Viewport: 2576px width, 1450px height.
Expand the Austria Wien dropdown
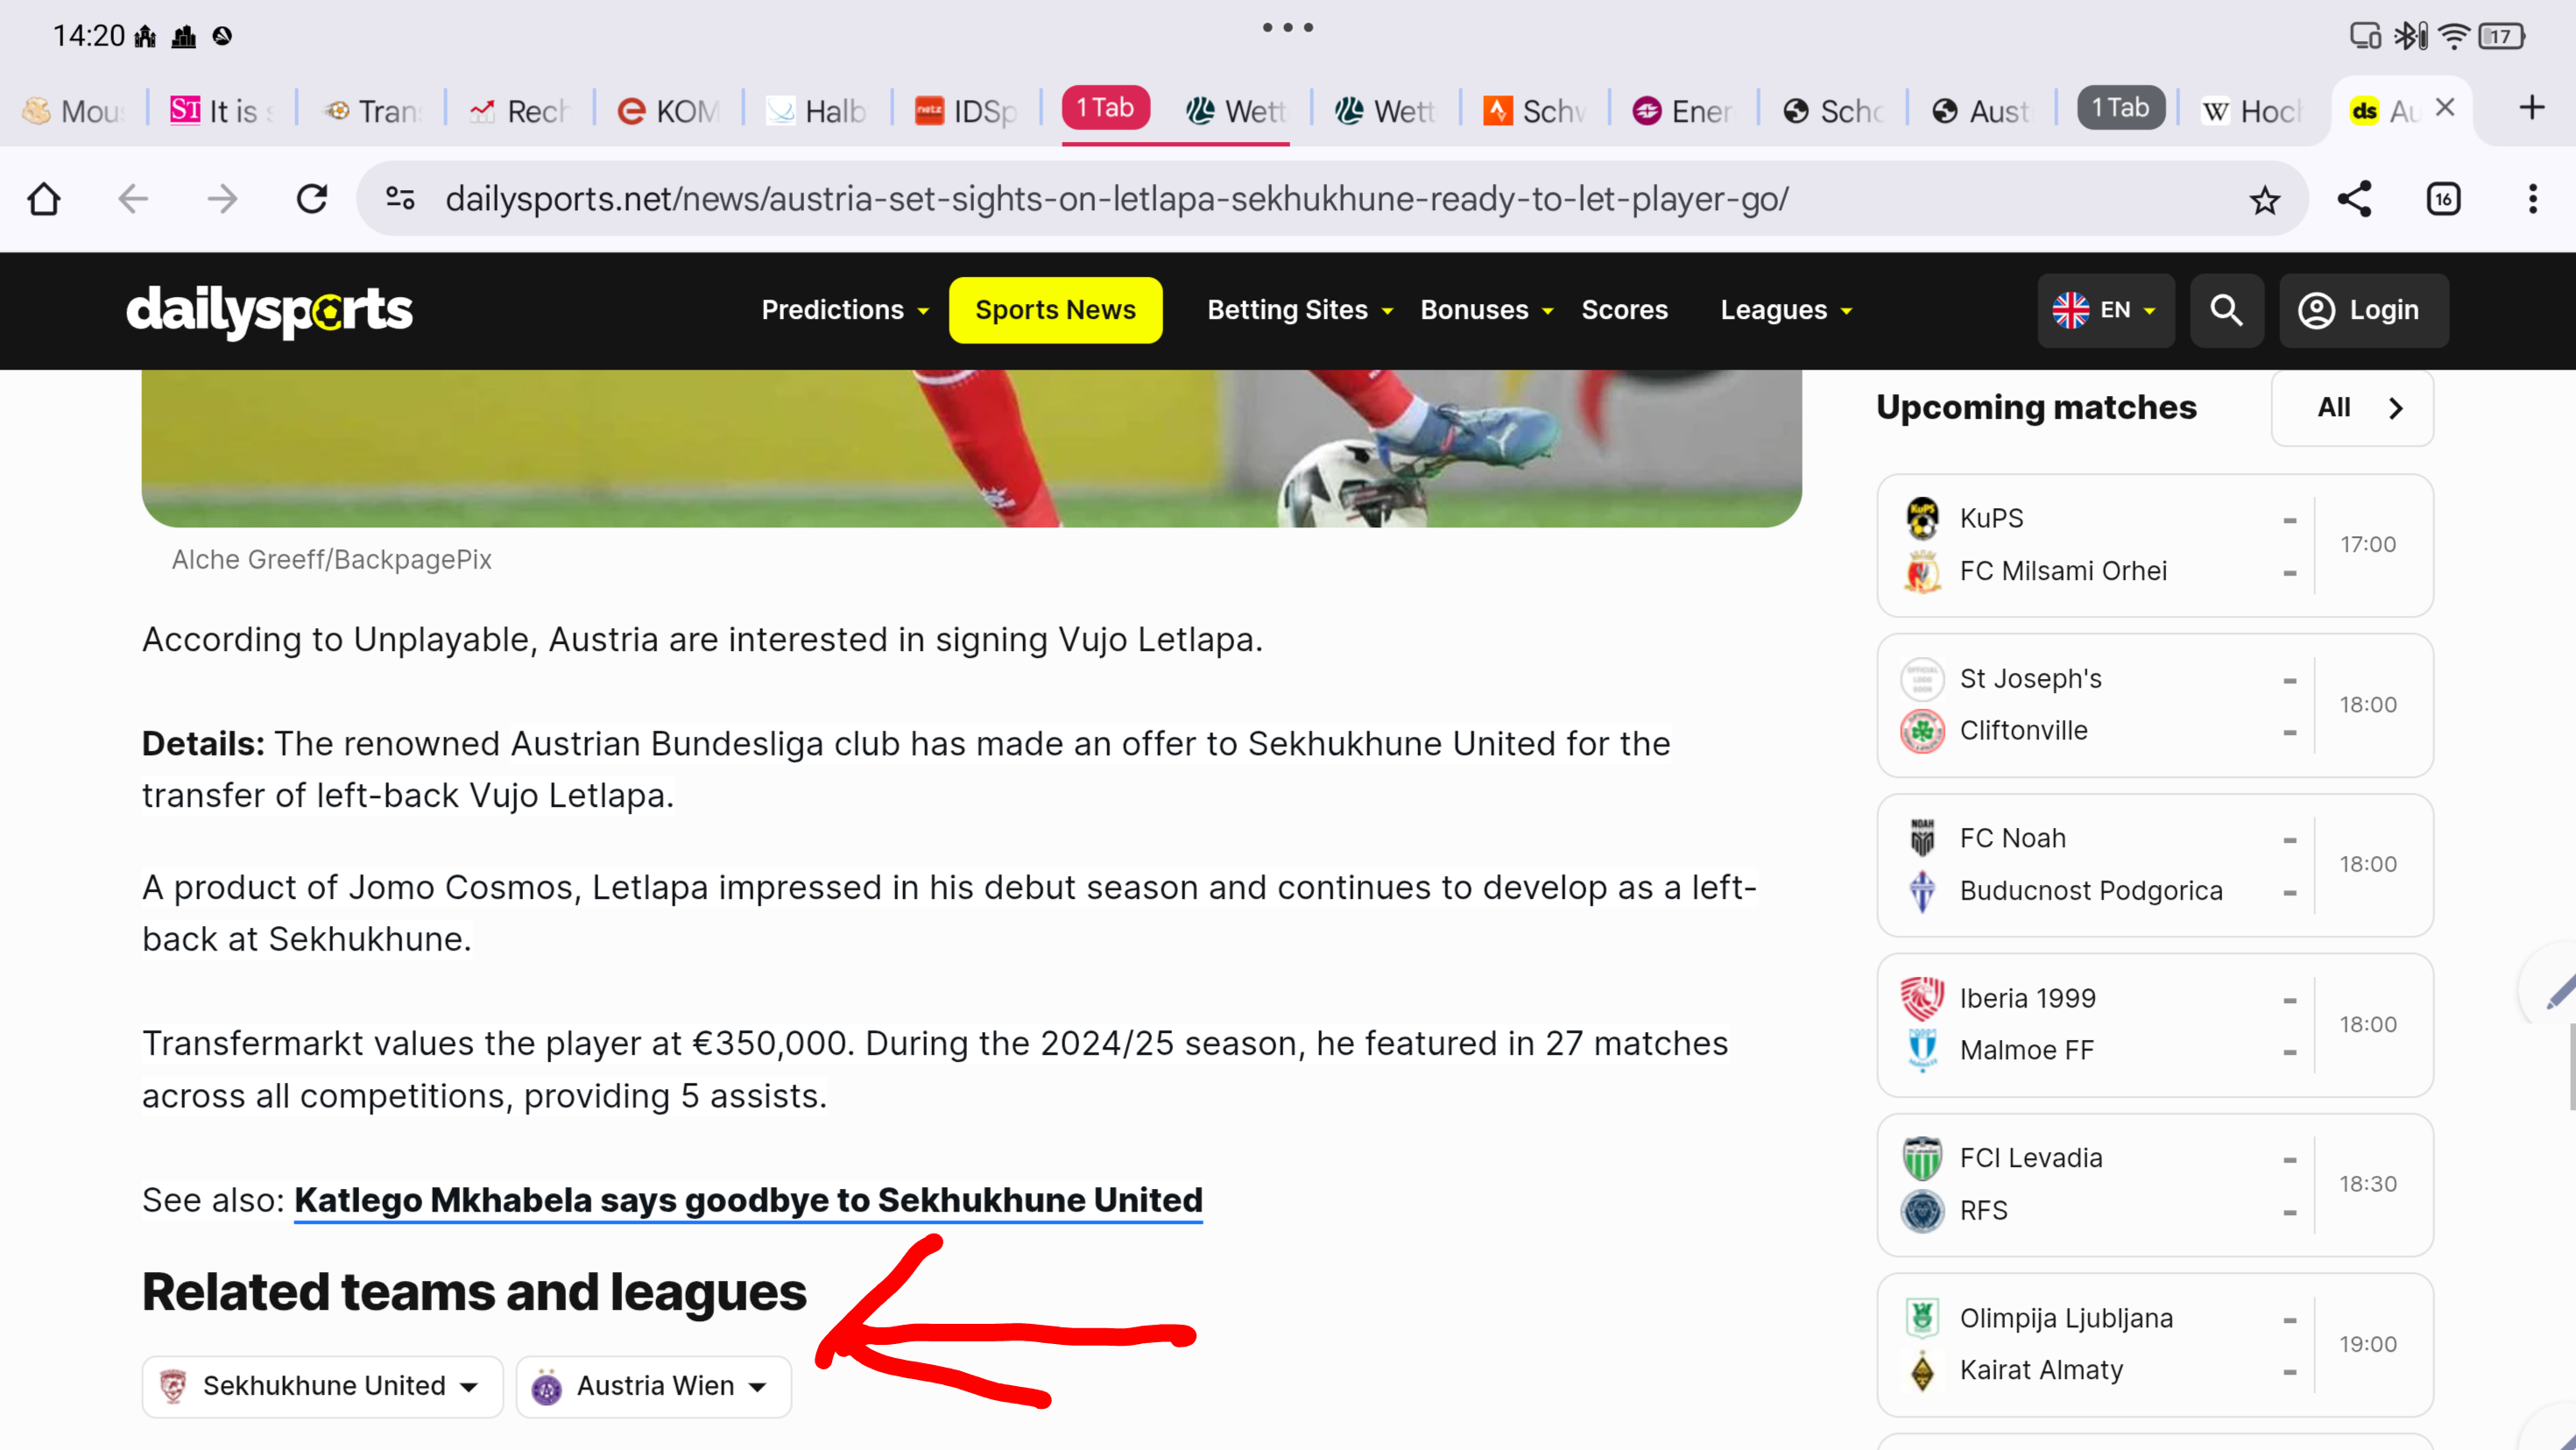[x=653, y=1386]
